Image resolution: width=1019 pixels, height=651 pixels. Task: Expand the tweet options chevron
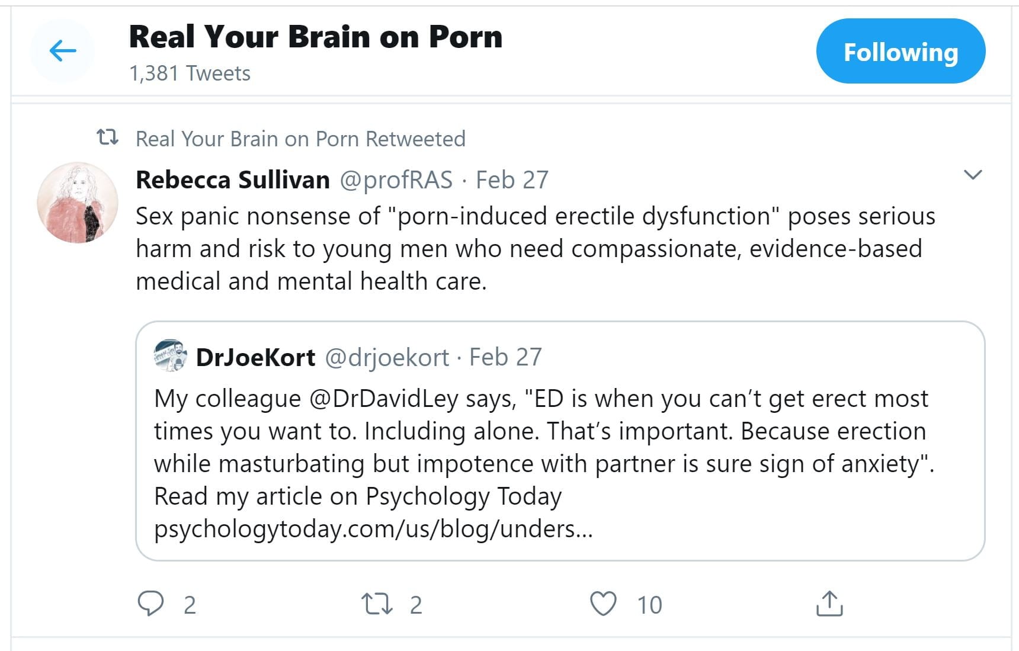pyautogui.click(x=973, y=175)
